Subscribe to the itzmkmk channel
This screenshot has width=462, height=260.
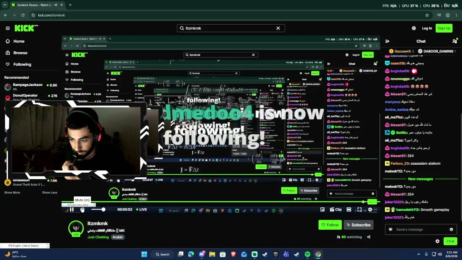(359, 225)
